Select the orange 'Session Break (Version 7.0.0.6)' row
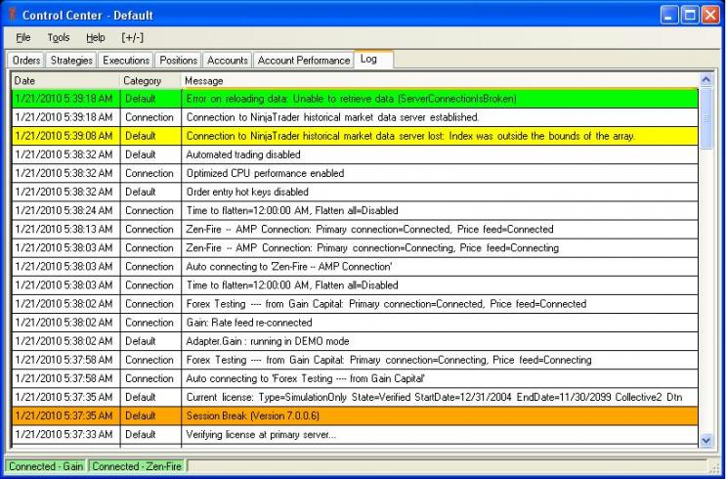The image size is (727, 479). 355,415
